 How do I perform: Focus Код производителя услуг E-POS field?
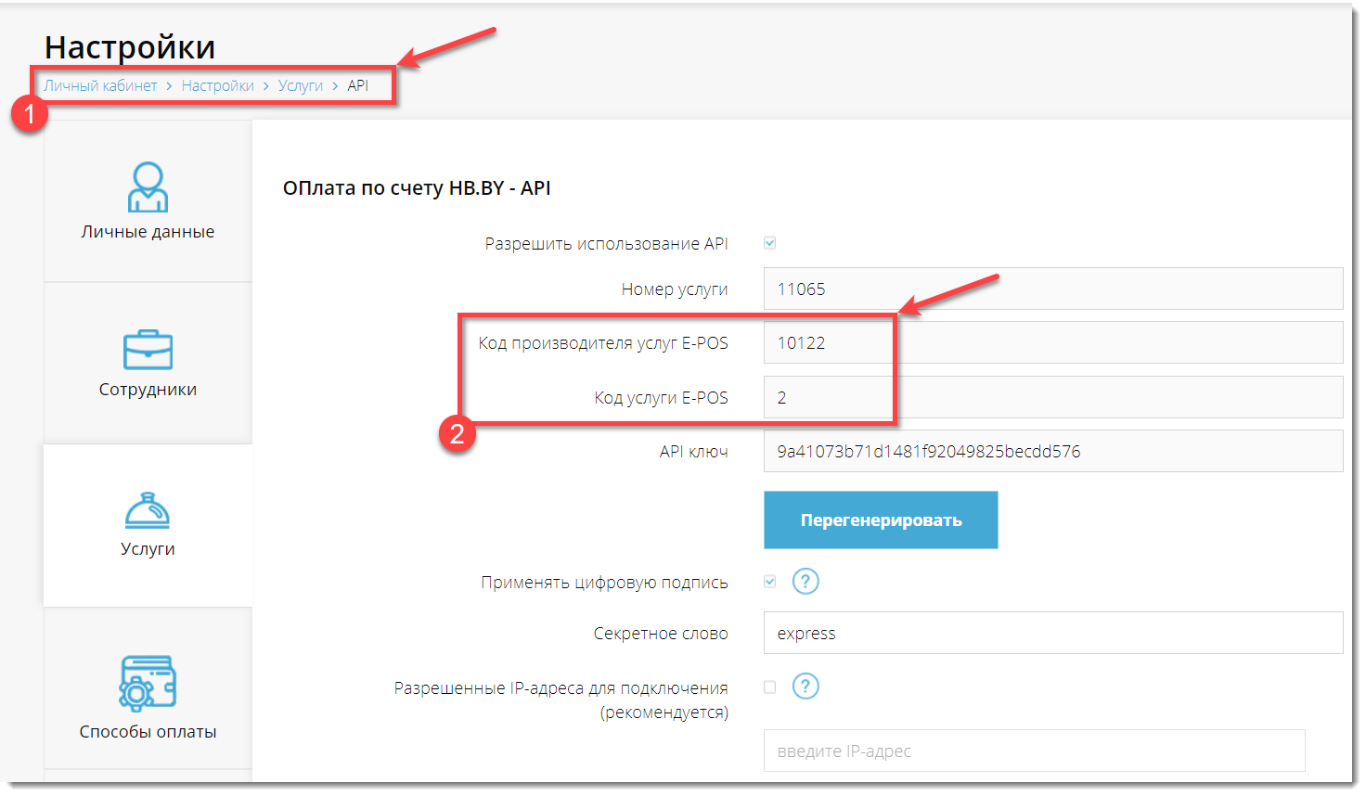coord(1053,342)
